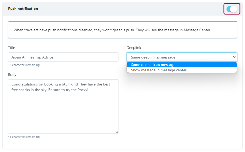Click the Body textarea resize handle
Image resolution: width=245 pixels, height=152 pixels.
[117, 132]
